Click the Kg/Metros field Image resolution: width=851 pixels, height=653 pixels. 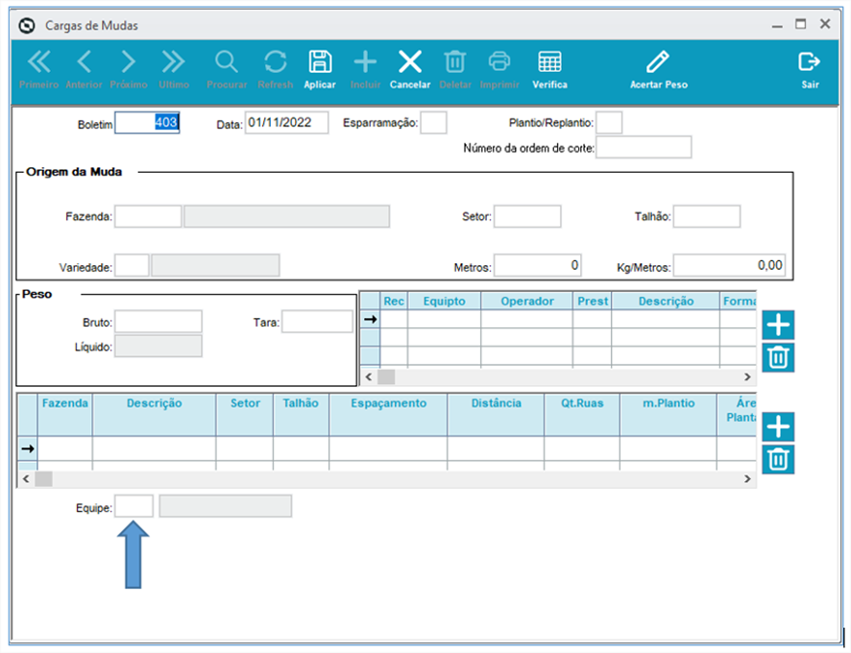coord(729,265)
